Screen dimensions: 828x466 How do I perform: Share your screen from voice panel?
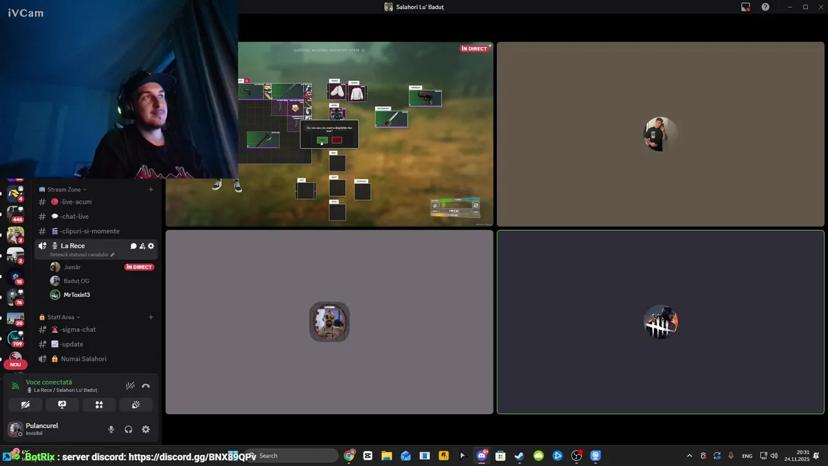(x=62, y=405)
